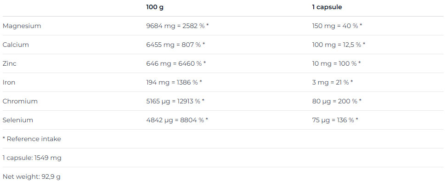The image size is (446, 182).
Task: Click the '1 capsule' column header
Action: 327,7
